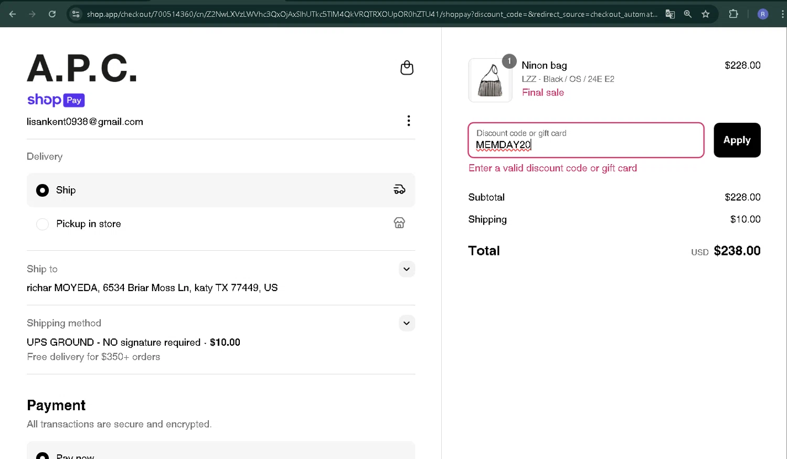The image size is (787, 459).
Task: Reload the checkout page
Action: (x=52, y=14)
